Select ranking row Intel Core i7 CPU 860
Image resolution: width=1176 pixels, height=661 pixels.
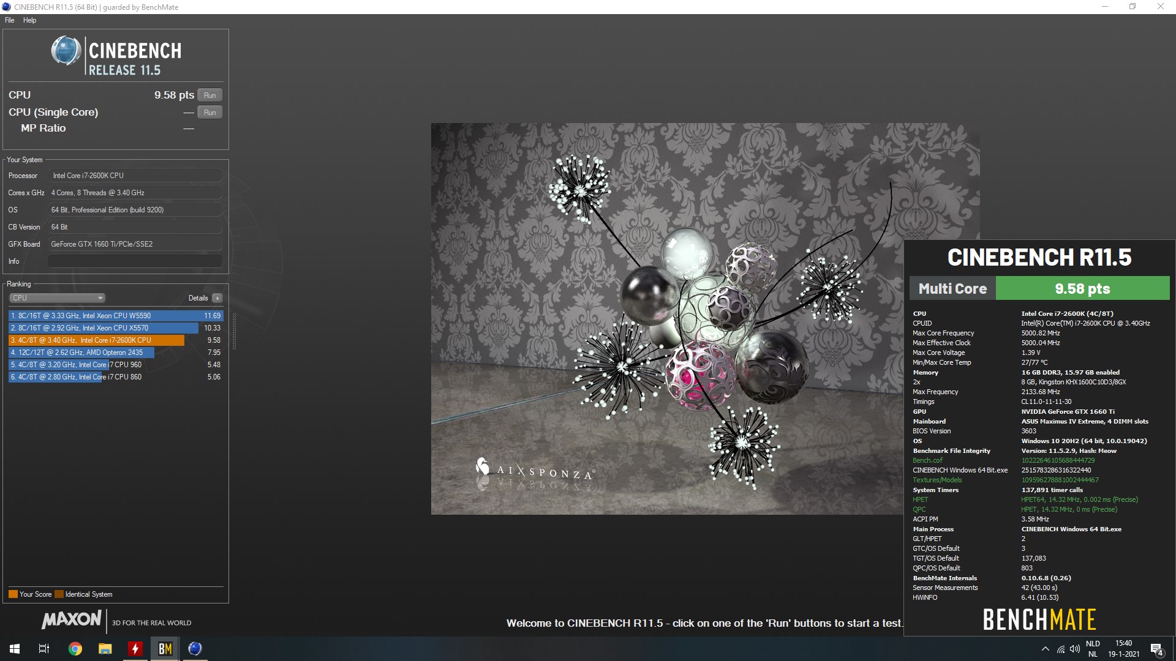pos(116,377)
